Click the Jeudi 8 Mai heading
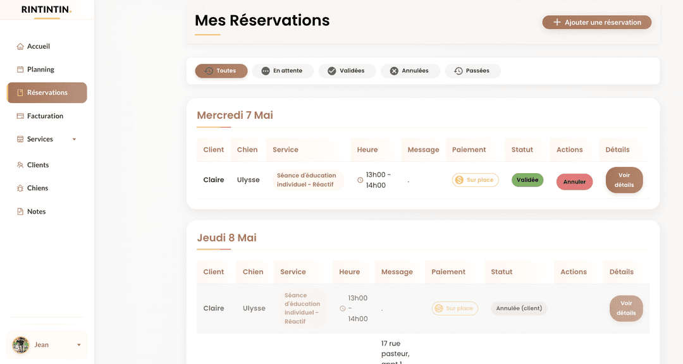The height and width of the screenshot is (364, 683). pyautogui.click(x=226, y=238)
